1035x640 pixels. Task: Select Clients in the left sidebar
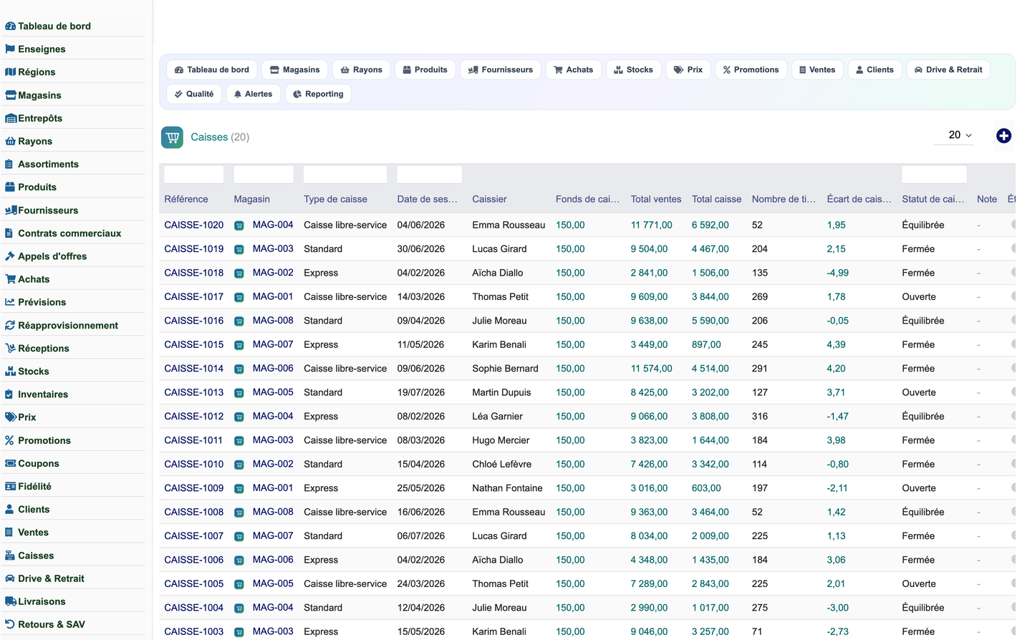34,510
